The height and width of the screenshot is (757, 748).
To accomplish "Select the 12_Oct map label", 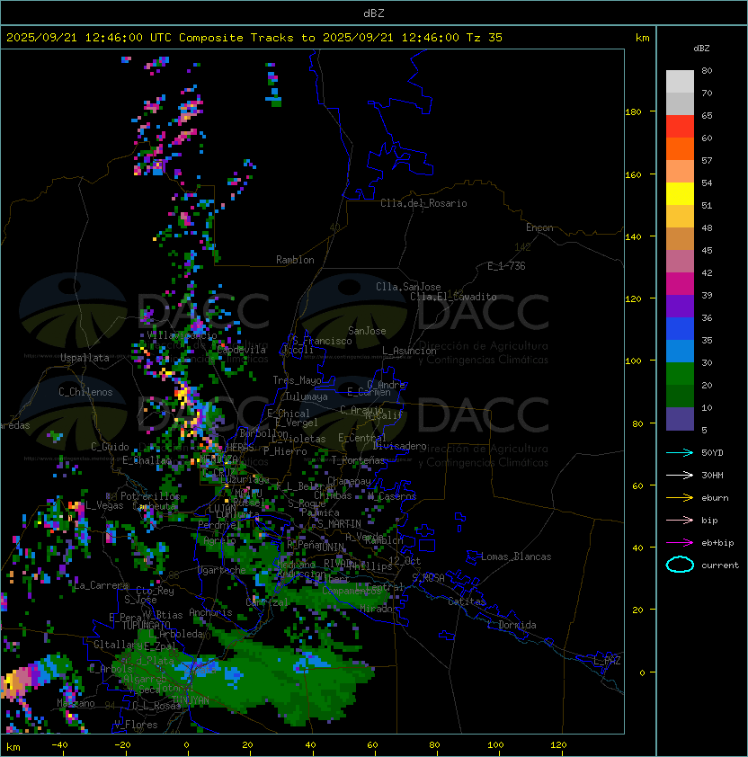I will click(x=405, y=561).
